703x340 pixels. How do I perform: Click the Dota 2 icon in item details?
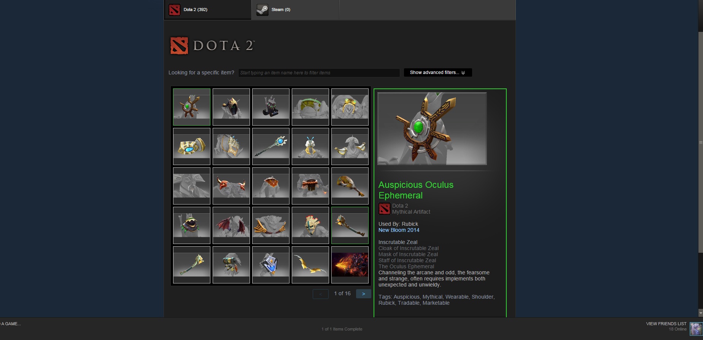384,209
